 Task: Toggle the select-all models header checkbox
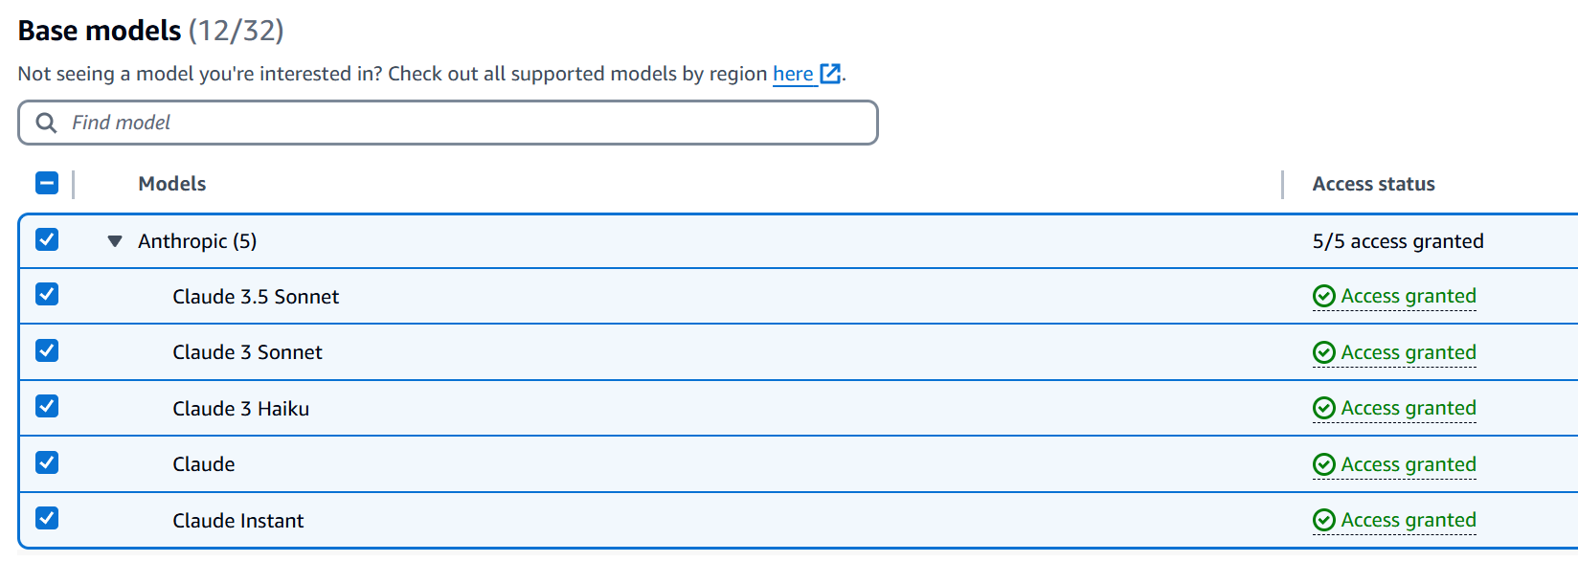[47, 183]
